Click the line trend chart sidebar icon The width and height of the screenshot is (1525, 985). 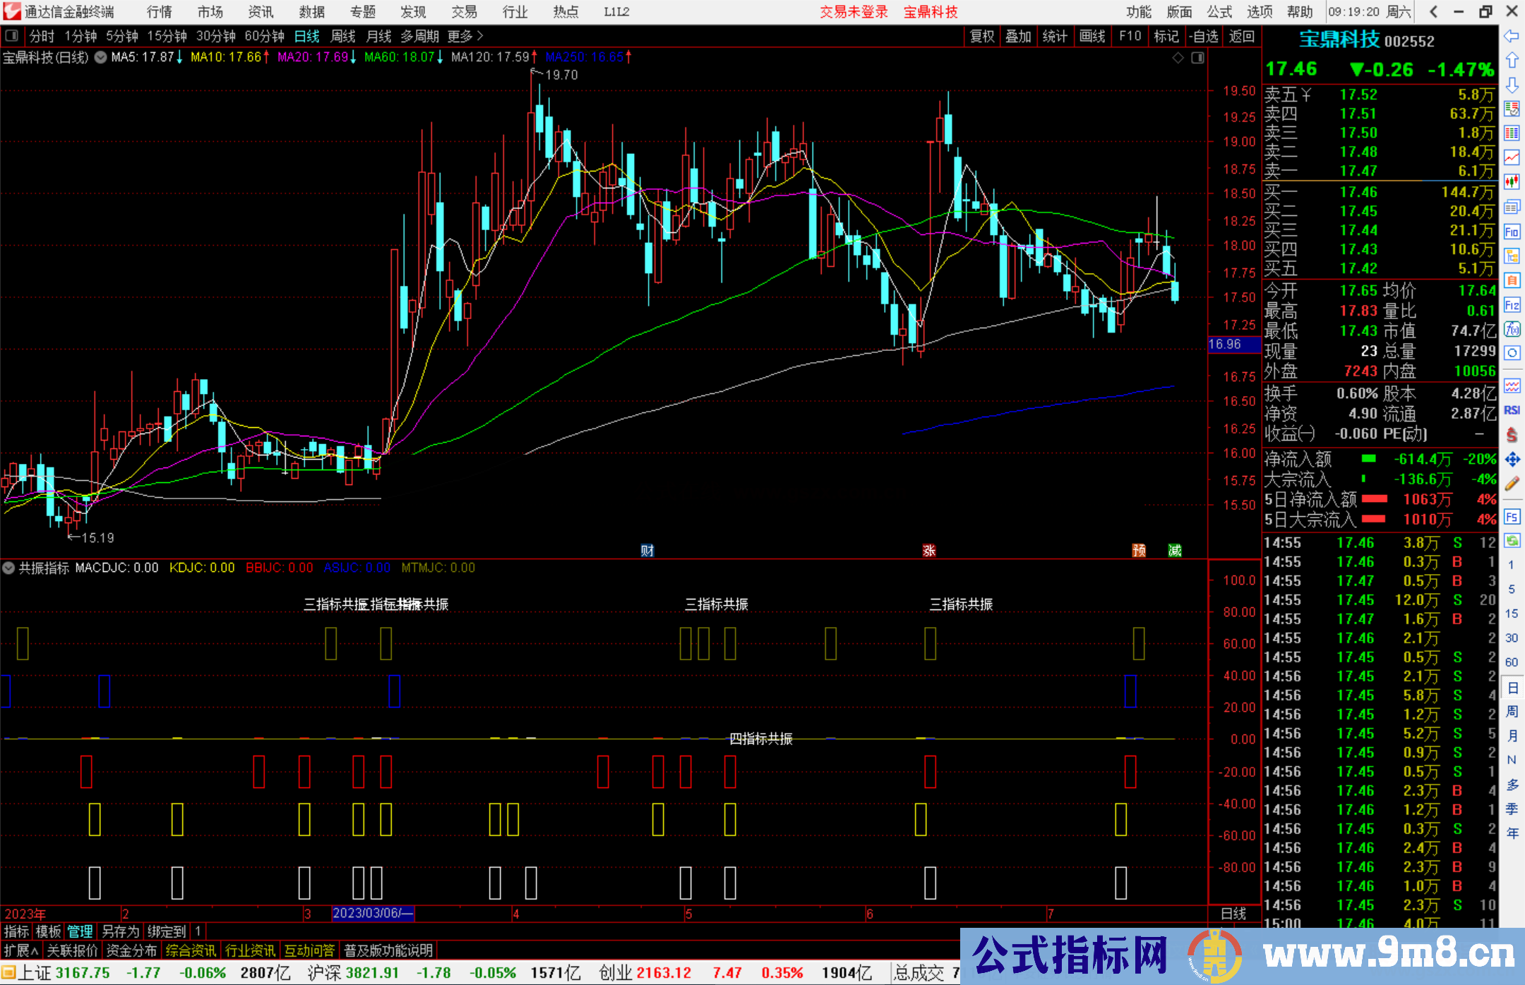1512,157
